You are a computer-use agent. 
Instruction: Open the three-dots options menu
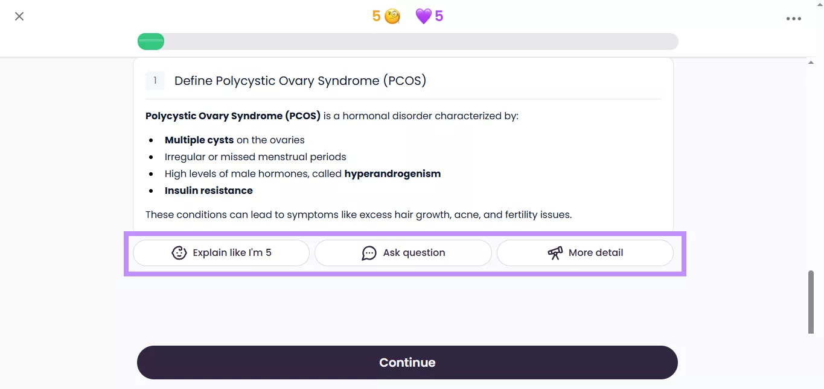tap(793, 19)
